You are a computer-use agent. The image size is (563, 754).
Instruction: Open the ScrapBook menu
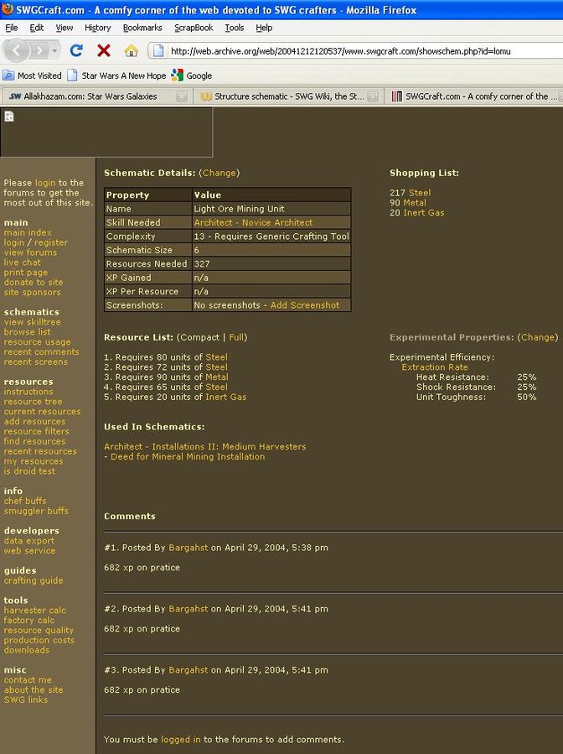coord(194,28)
